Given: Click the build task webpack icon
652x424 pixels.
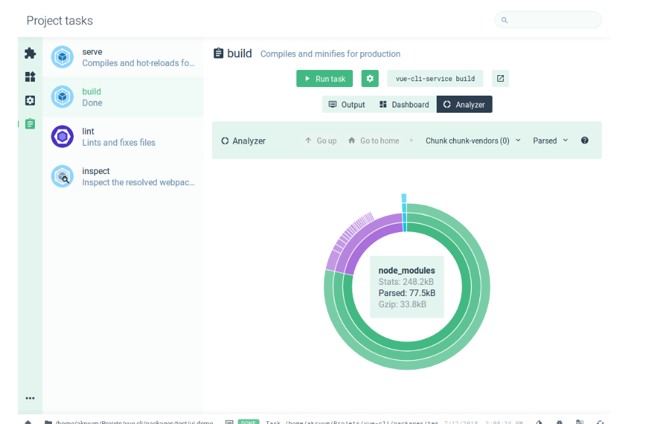Looking at the screenshot, I should point(63,97).
